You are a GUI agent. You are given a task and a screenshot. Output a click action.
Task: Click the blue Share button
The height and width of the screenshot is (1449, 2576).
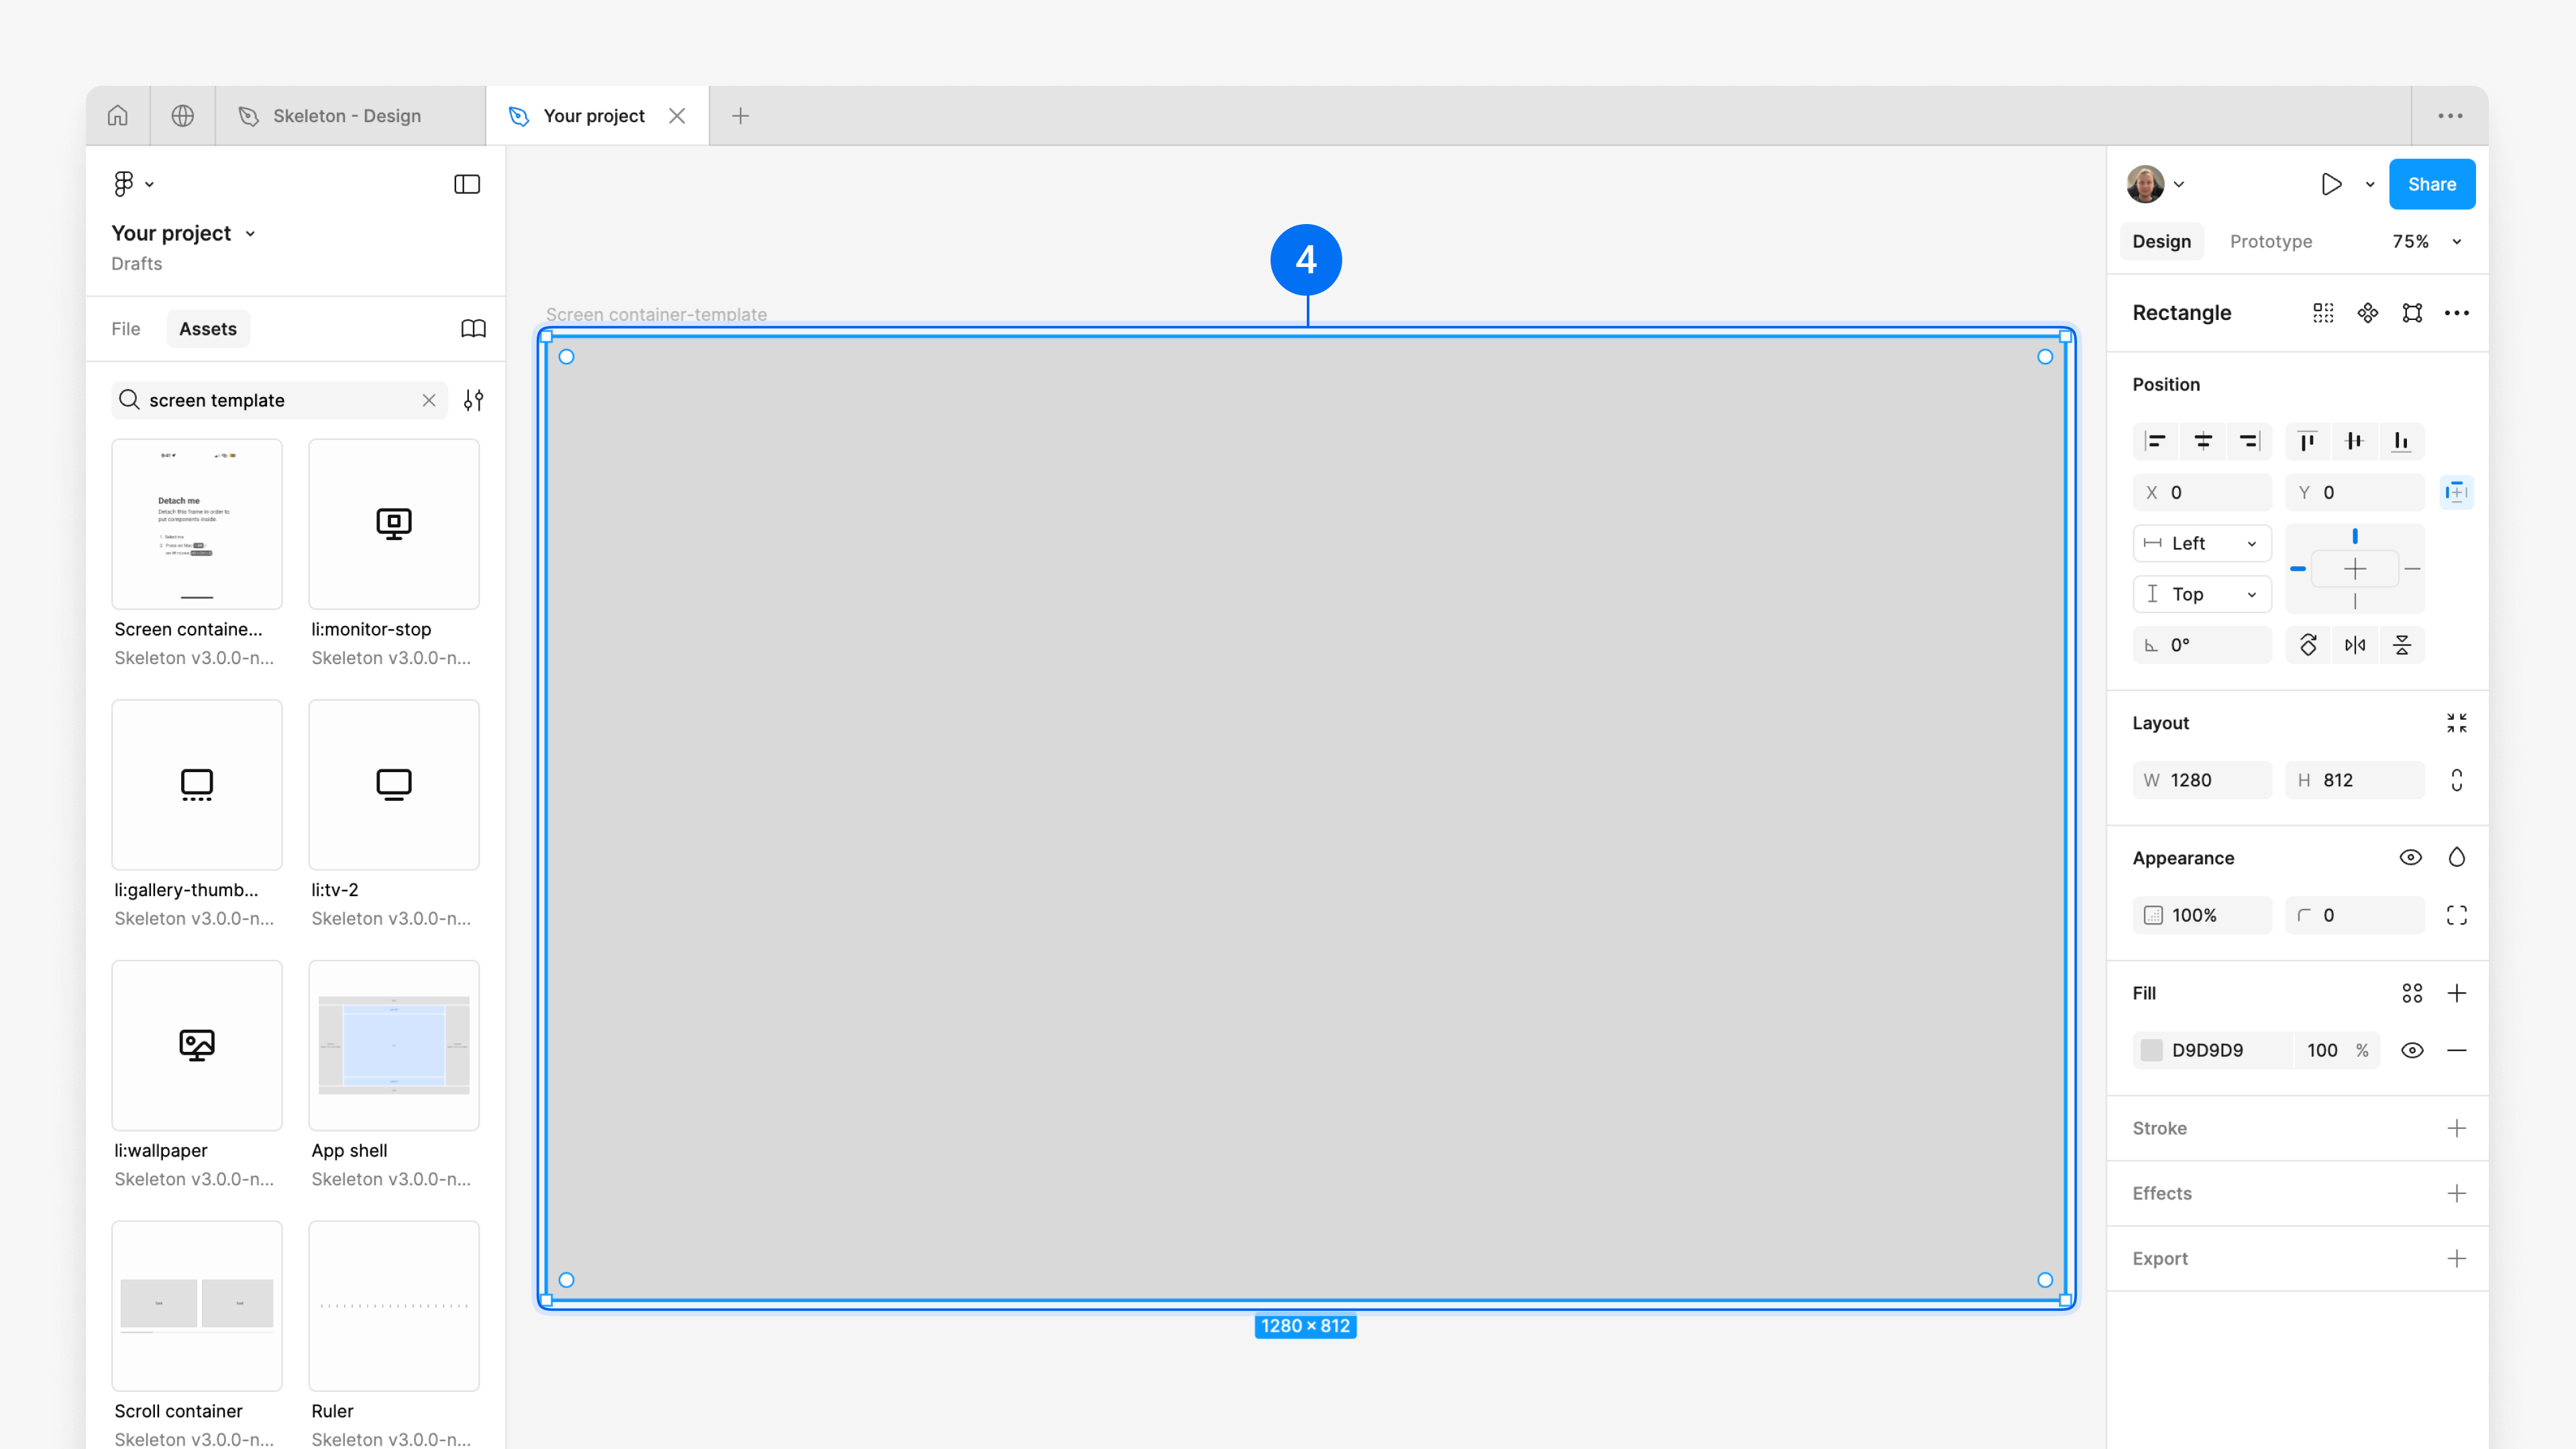coord(2431,184)
